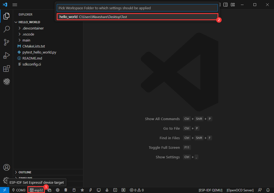Open the Extensions view
This screenshot has width=274, height=193.
[7, 69]
